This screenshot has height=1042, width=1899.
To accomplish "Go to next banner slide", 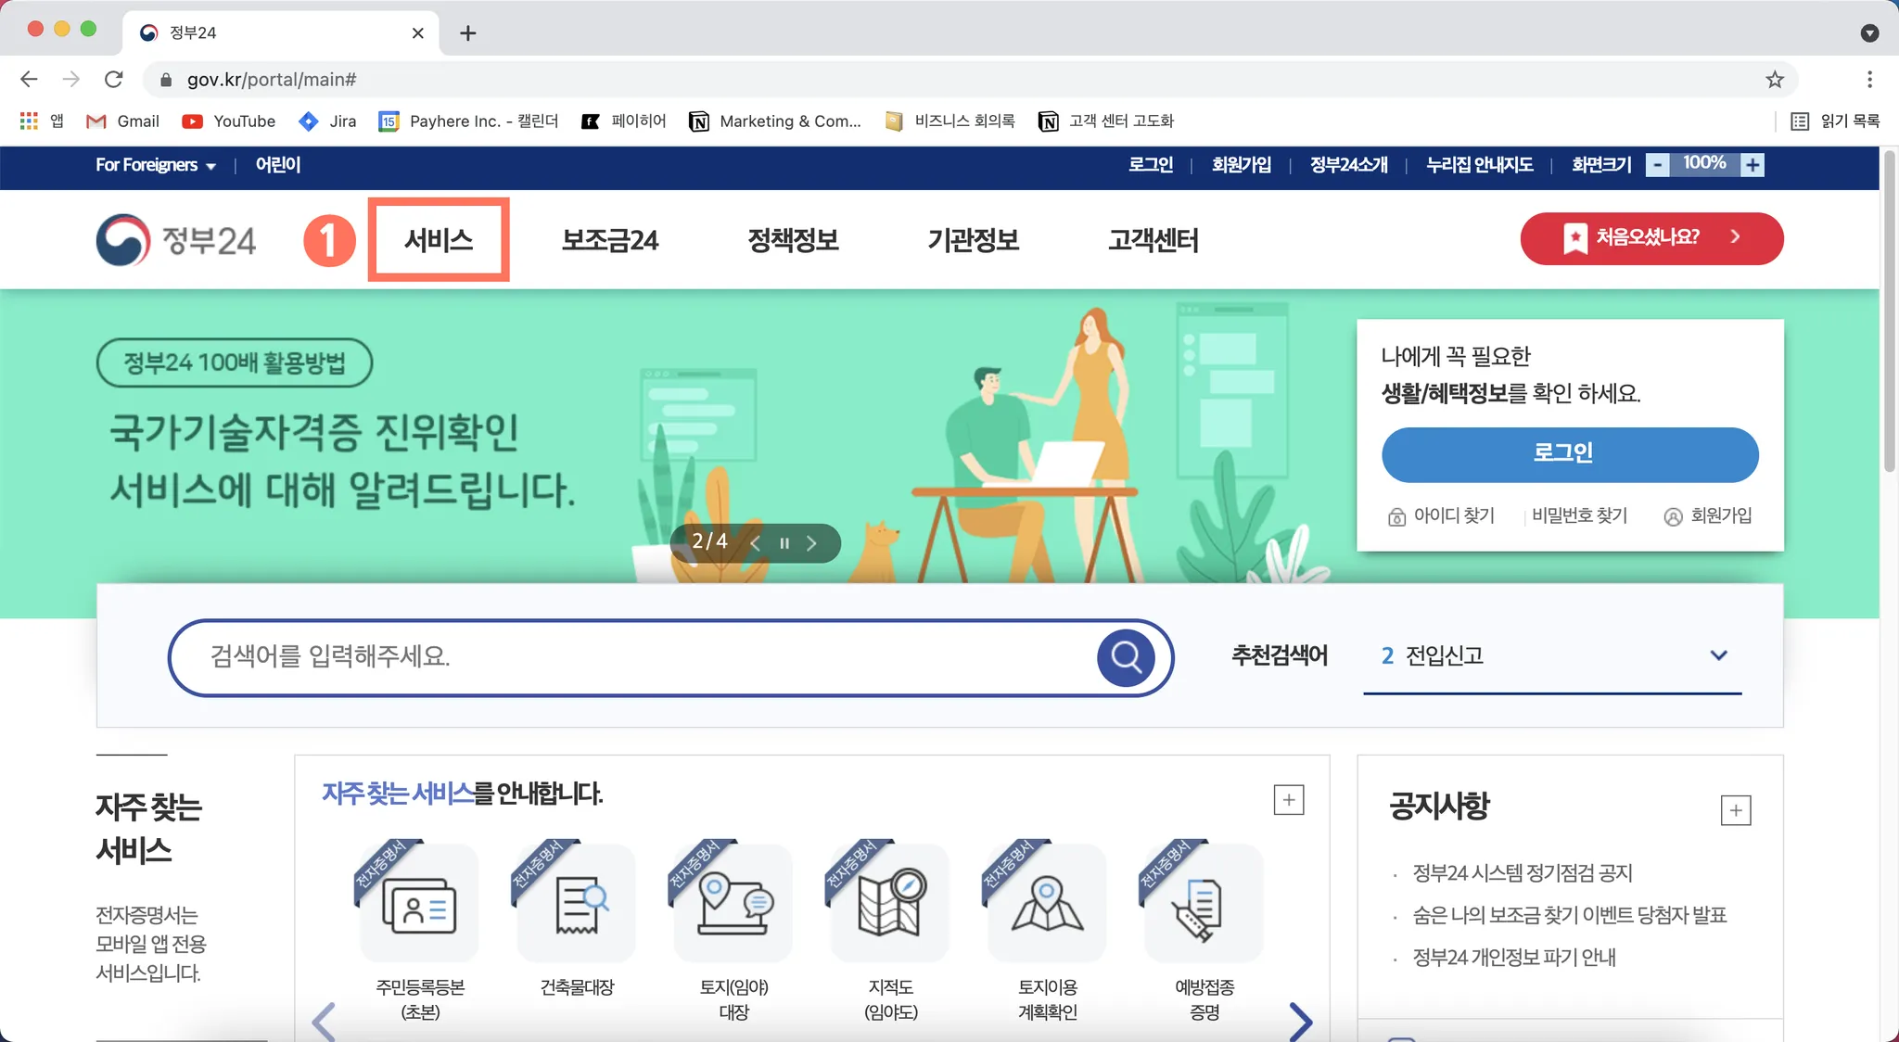I will point(812,543).
